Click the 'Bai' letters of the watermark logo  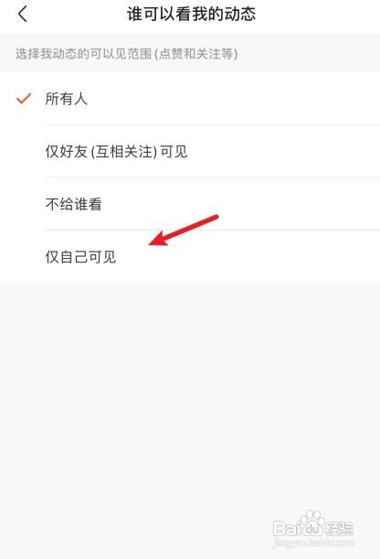click(x=287, y=528)
